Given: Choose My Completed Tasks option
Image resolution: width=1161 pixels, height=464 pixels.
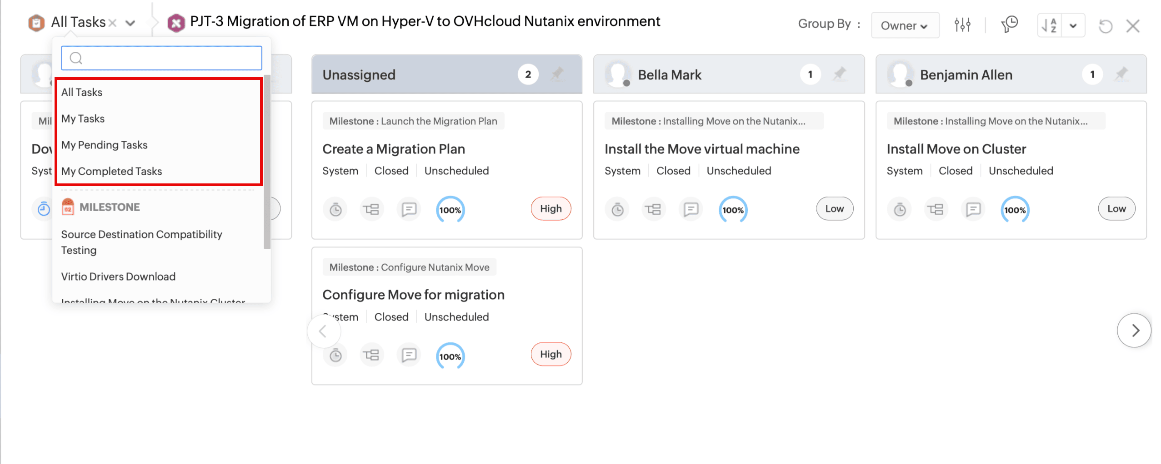Looking at the screenshot, I should pyautogui.click(x=111, y=171).
